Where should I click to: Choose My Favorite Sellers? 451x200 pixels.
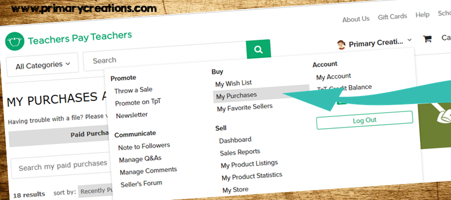click(245, 107)
